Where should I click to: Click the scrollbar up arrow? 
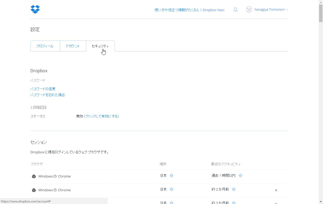pyautogui.click(x=321, y=2)
